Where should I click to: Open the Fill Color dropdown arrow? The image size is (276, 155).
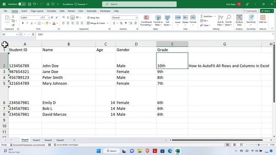(x=50, y=23)
